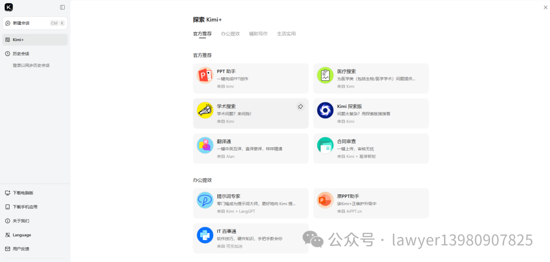This screenshot has height=262, width=550.
Task: Click 登录以同步历史会话 login prompt
Action: 31,65
